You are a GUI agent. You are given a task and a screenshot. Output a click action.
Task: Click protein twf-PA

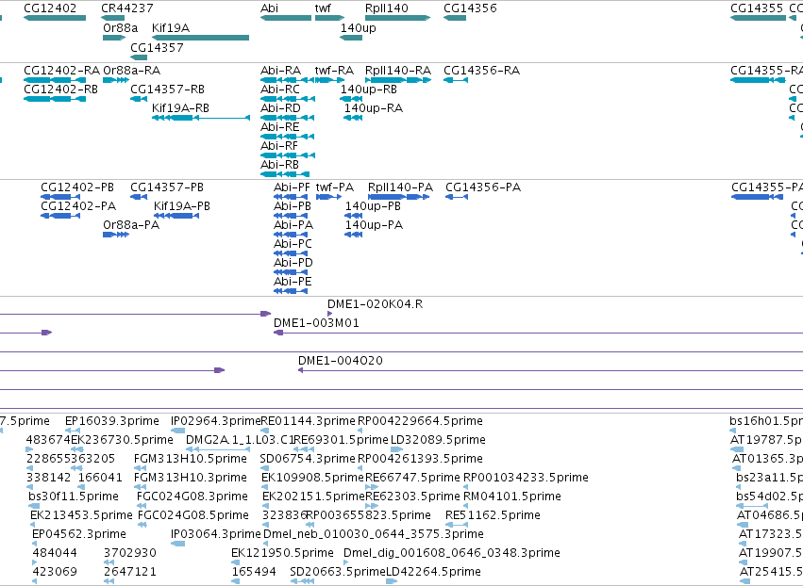(328, 197)
